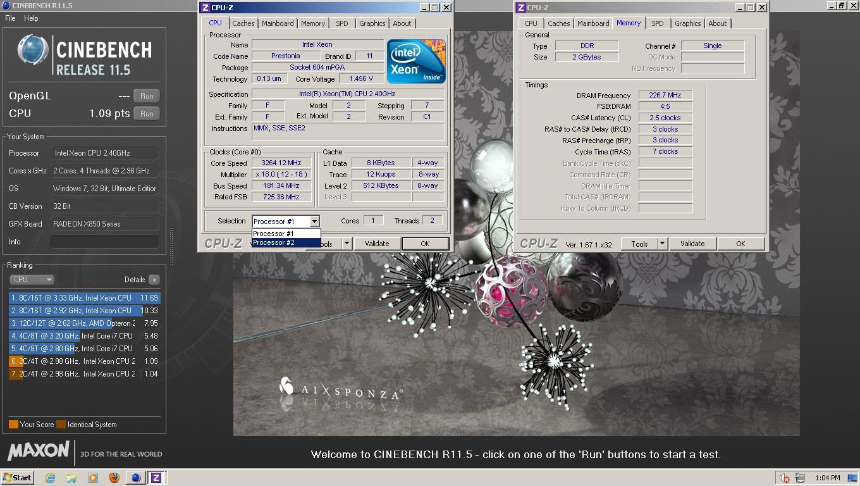Switch to the Caches tab in the left CPU-Z window
Image resolution: width=860 pixels, height=486 pixels.
coord(243,23)
